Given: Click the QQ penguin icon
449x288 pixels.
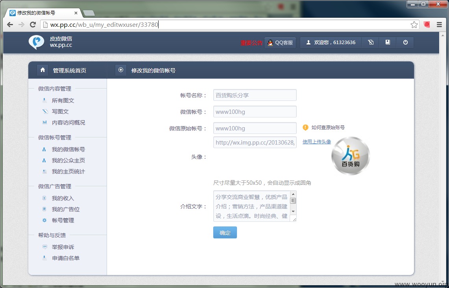Looking at the screenshot, I should coord(270,43).
